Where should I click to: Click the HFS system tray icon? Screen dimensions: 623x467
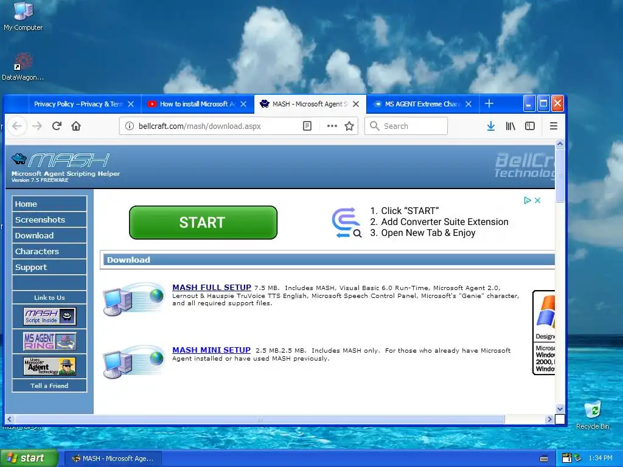coord(567,458)
